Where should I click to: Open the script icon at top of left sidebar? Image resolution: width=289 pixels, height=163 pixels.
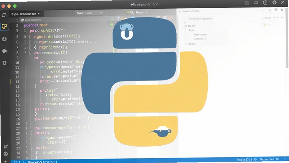pyautogui.click(x=4, y=15)
